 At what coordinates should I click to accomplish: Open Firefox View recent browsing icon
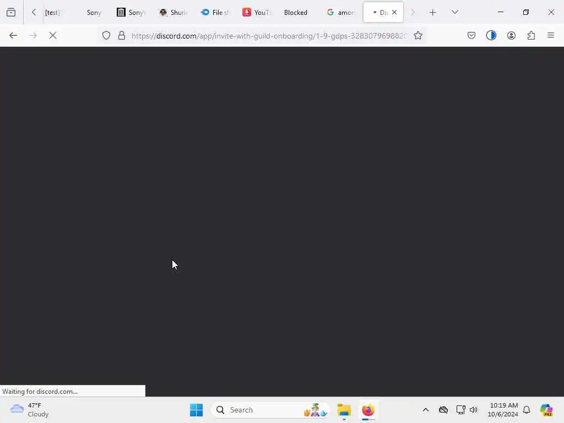(x=11, y=12)
